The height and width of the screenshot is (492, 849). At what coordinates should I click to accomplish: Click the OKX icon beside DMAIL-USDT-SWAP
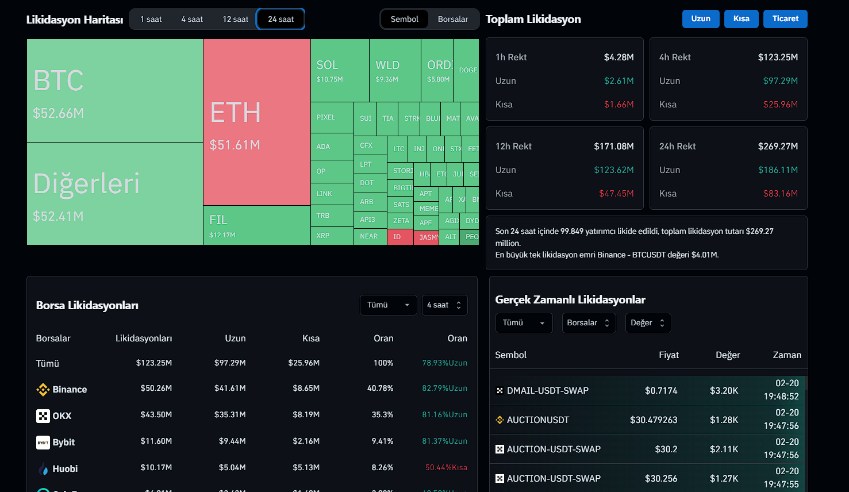point(500,391)
